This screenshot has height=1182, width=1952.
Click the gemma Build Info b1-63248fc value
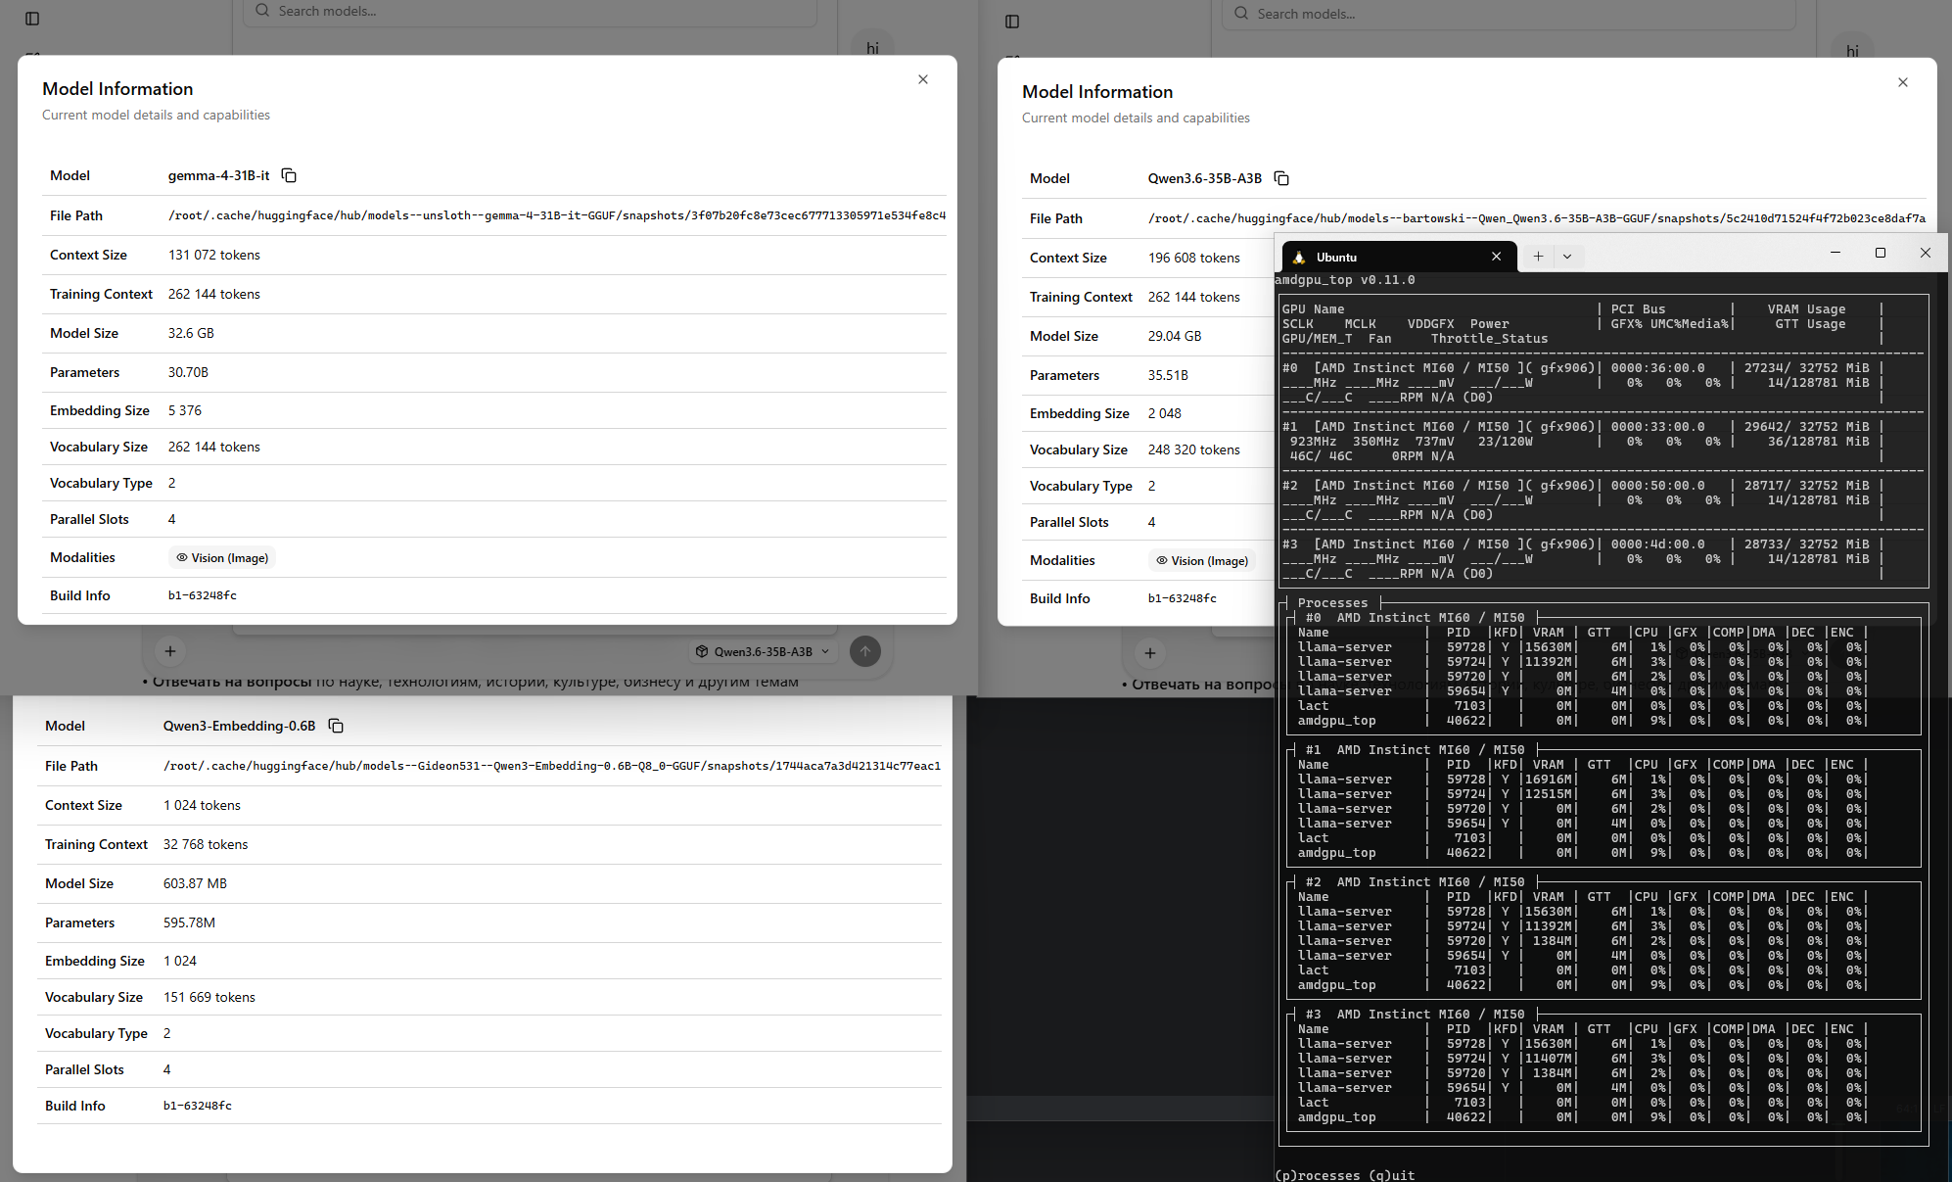(203, 595)
